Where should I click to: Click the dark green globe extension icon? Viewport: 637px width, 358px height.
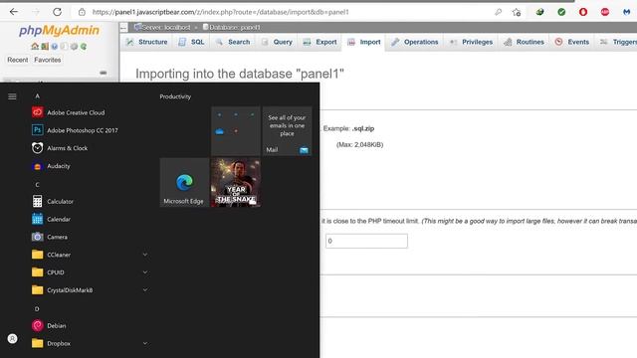pos(539,12)
